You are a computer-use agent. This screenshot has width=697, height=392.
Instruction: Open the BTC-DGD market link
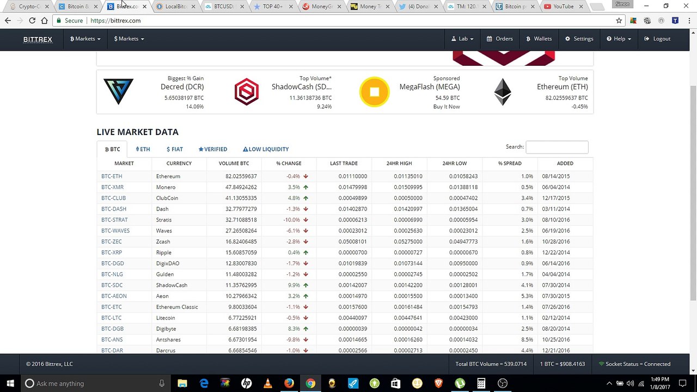point(112,264)
